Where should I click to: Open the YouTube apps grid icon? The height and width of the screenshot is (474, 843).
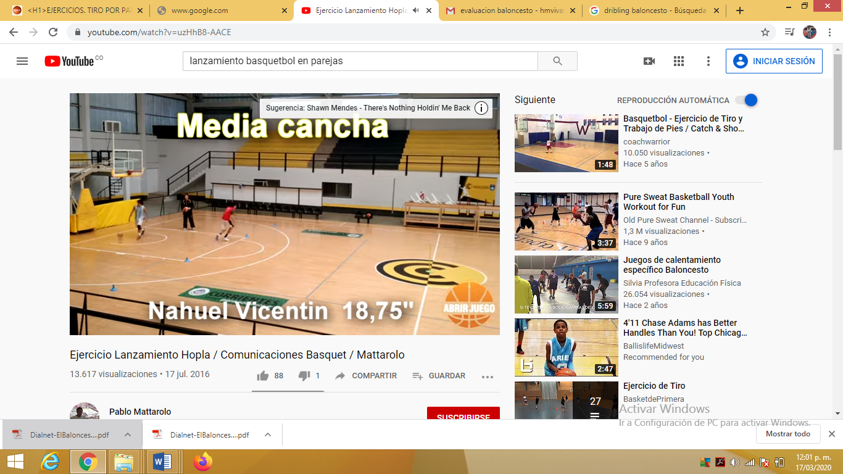(x=679, y=61)
